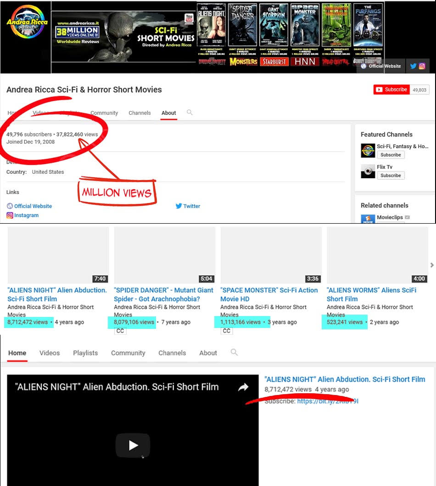Open the Instagram icon in the banner
Viewport: 436px width, 486px height.
point(422,66)
